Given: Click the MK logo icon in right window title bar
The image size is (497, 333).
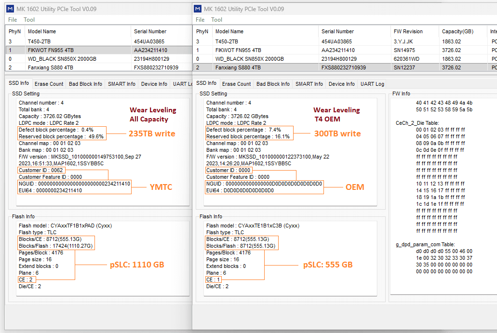Looking at the screenshot, I should 198,9.
